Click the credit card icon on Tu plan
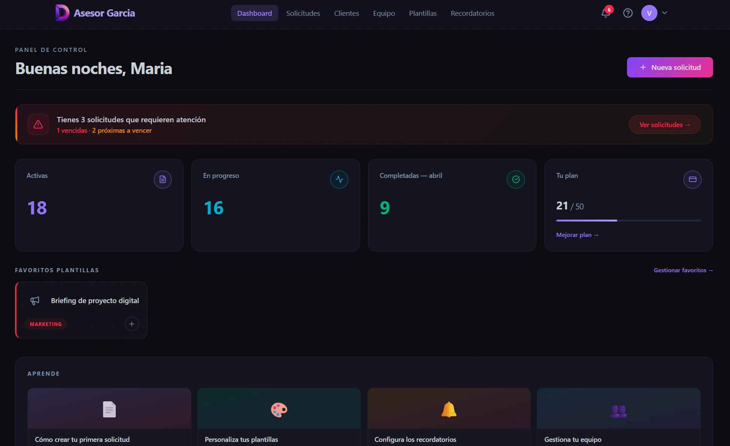Screen dimensions: 730x446 pos(692,179)
